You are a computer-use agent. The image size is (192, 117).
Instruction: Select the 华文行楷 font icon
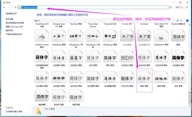tap(161, 56)
